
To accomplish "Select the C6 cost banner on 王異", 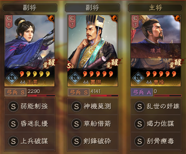I will 9,22.
